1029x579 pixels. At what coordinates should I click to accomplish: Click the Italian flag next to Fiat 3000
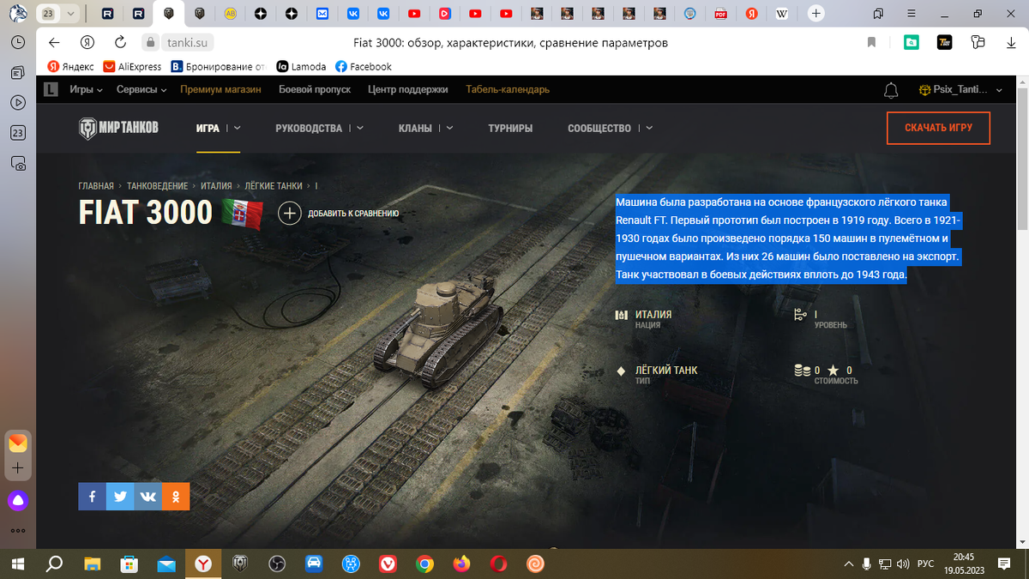point(242,213)
